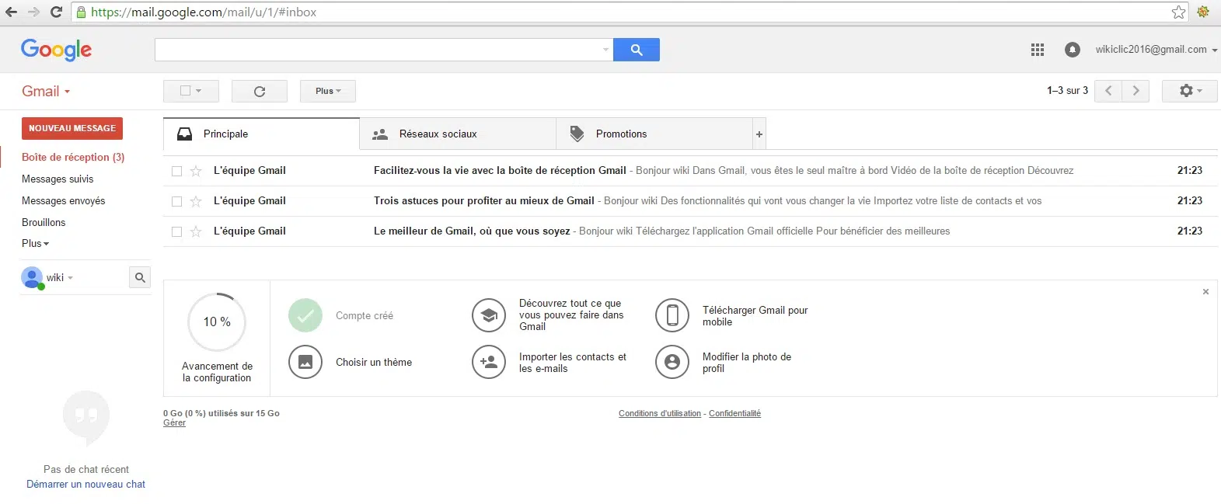Switch to the Principale tab
Screen dimensions: 1221x504
tap(261, 134)
